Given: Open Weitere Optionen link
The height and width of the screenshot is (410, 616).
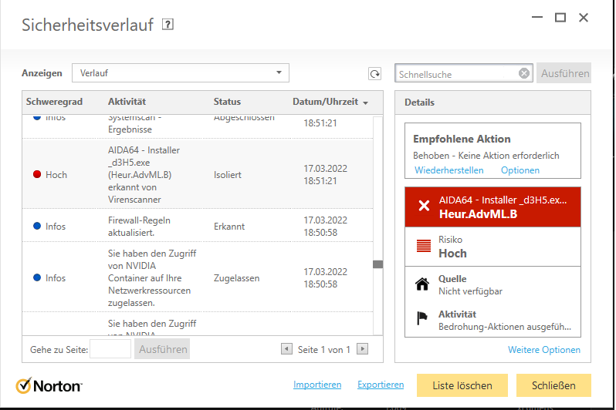Looking at the screenshot, I should tap(544, 350).
